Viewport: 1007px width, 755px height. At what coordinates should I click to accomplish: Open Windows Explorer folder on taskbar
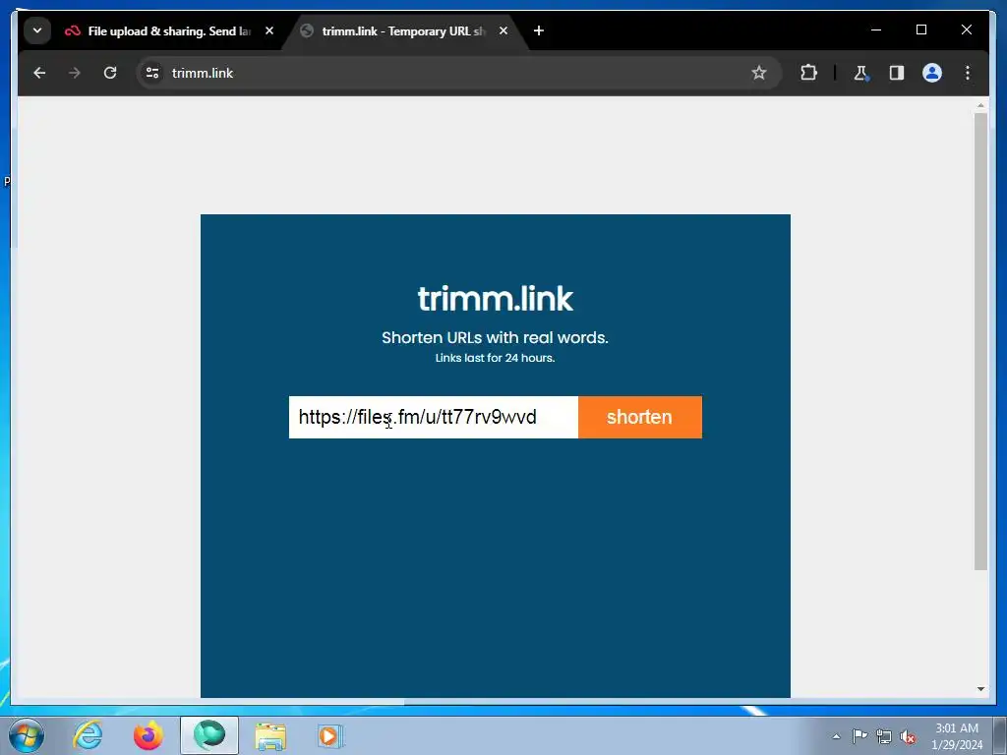pyautogui.click(x=270, y=736)
